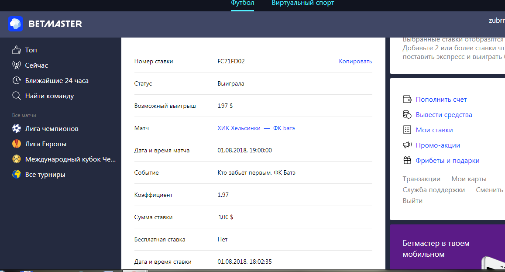This screenshot has width=505, height=272.
Task: Click the Номер ставки label
Action: [154, 61]
